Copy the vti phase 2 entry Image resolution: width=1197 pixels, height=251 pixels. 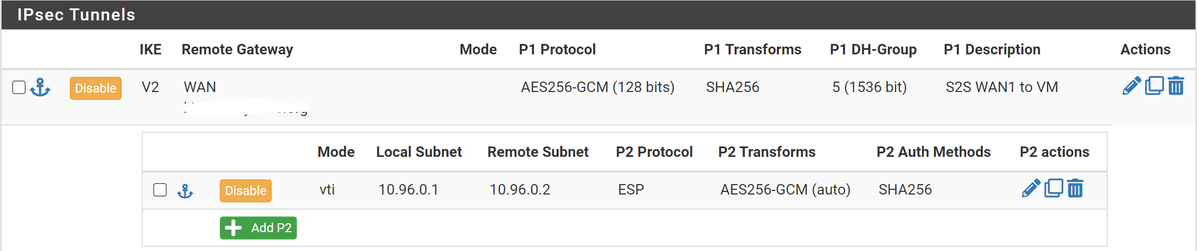[x=1053, y=188]
